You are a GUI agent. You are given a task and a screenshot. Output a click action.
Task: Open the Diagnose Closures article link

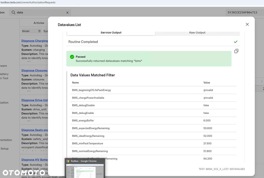[x=34, y=70]
